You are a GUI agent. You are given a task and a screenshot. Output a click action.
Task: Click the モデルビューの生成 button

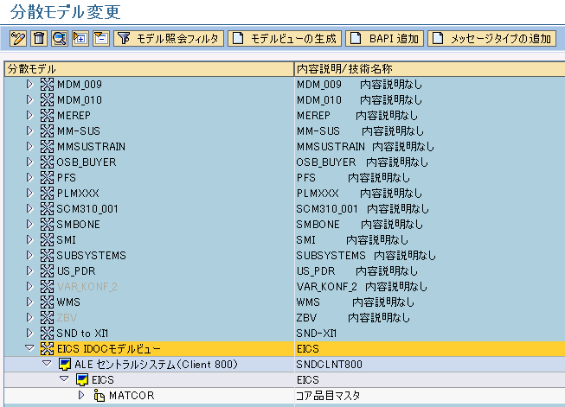(285, 39)
